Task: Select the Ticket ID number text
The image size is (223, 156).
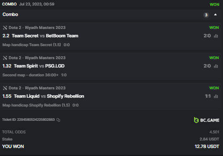Action: coord(36,120)
